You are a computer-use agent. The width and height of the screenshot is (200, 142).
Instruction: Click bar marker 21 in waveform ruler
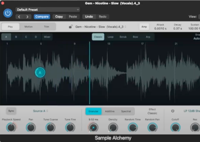(176, 44)
